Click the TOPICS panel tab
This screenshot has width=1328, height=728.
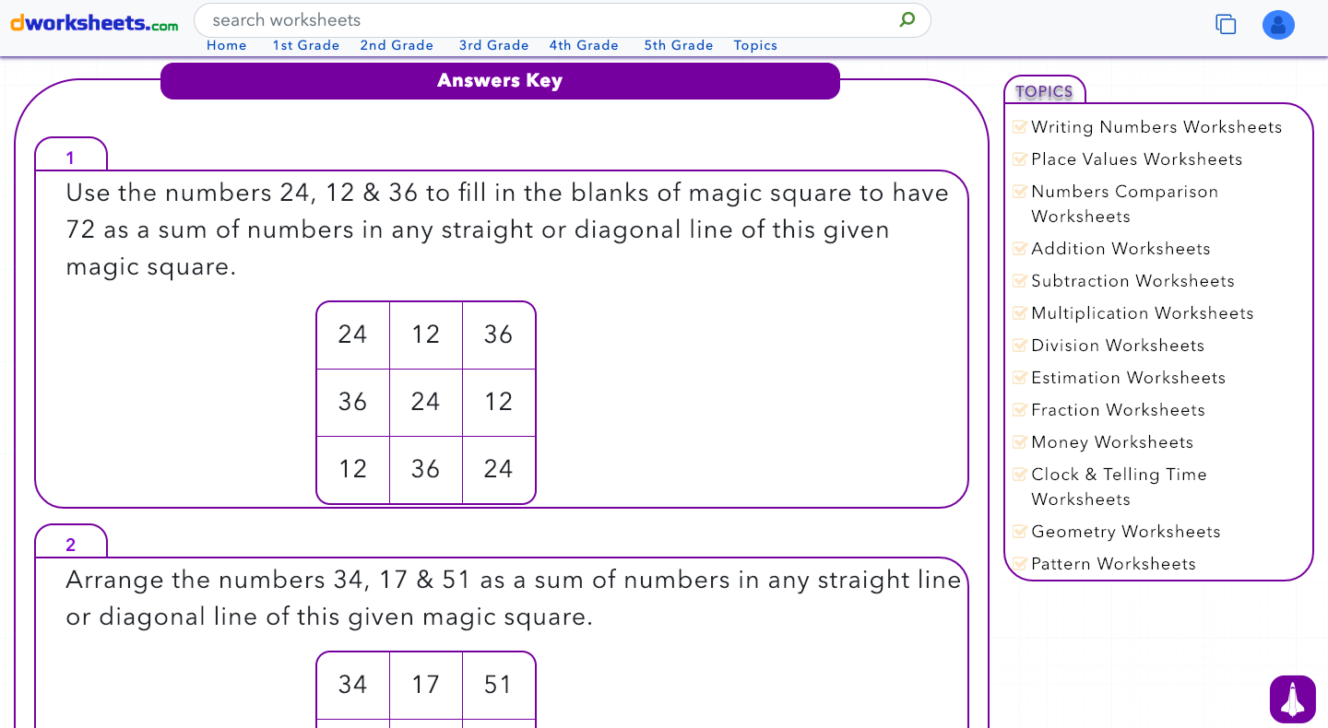point(1045,92)
